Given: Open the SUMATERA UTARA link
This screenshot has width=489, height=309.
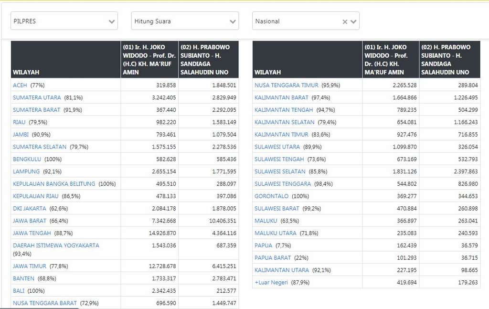Looking at the screenshot, I should [37, 97].
